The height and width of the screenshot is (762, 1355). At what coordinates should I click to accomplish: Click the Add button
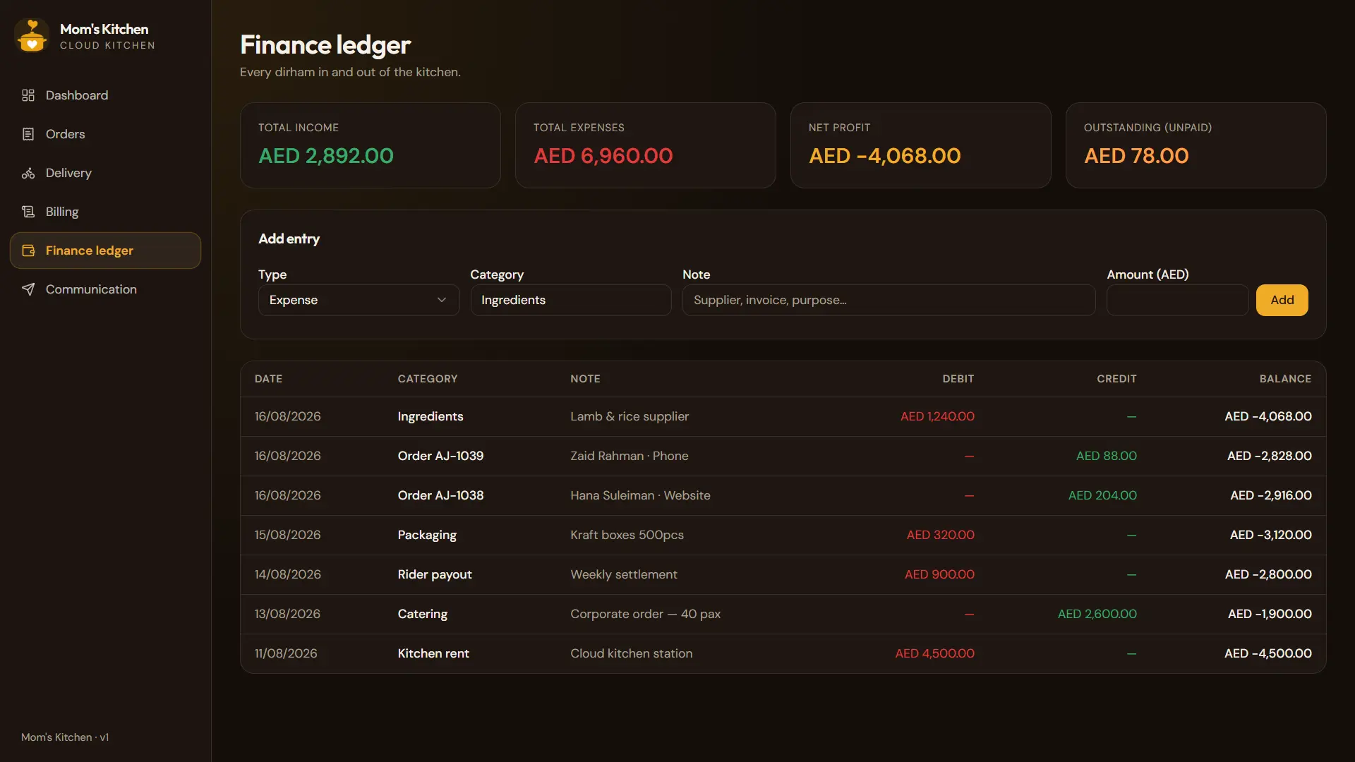[x=1282, y=300]
